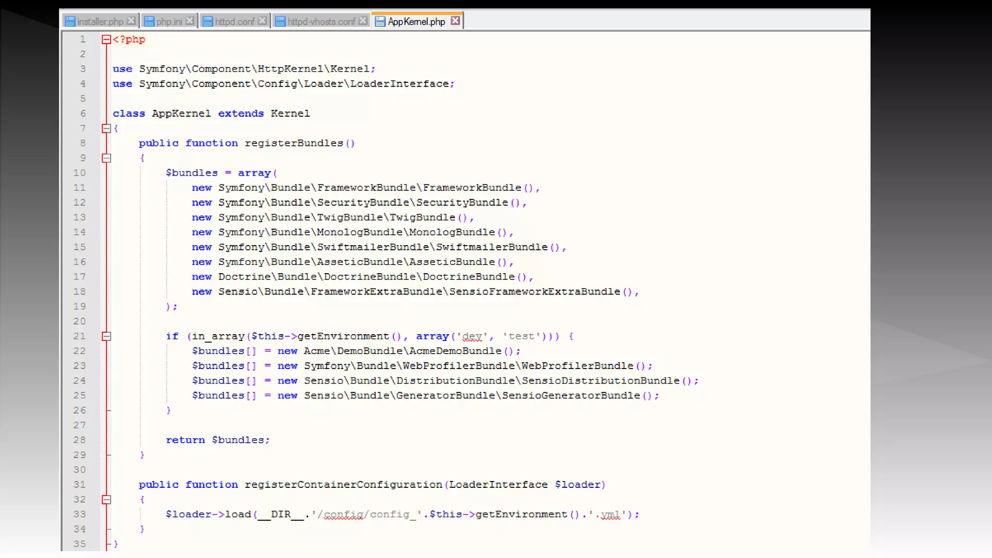Collapse the AppKernel class fold on line 7
This screenshot has height=558, width=992.
pyautogui.click(x=106, y=128)
